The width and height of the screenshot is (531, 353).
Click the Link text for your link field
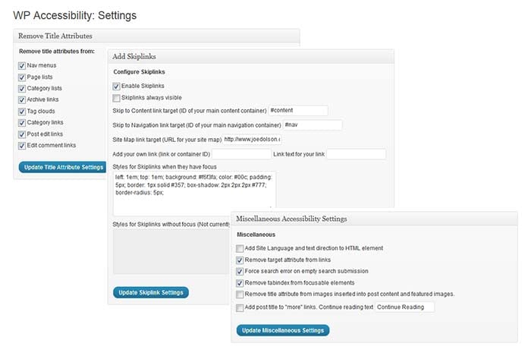[356, 154]
